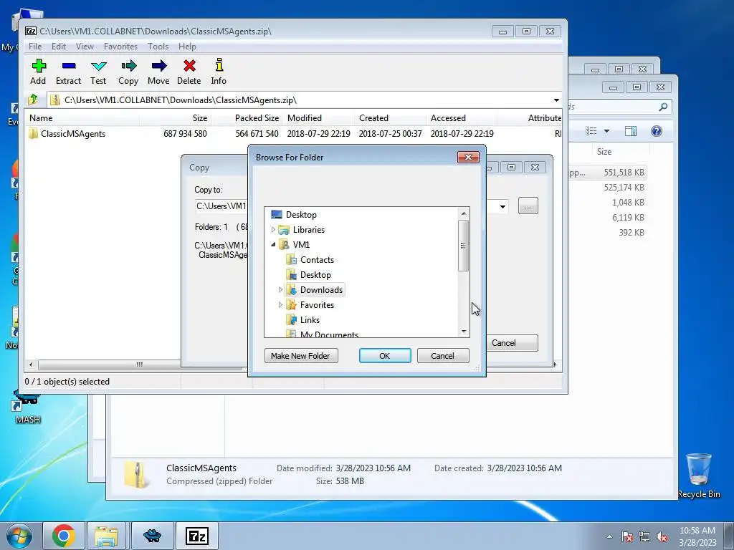This screenshot has width=734, height=550.
Task: Click the Explorer Size column header
Action: coord(620,152)
